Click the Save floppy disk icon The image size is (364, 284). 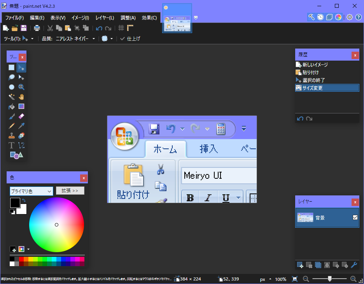point(24,28)
